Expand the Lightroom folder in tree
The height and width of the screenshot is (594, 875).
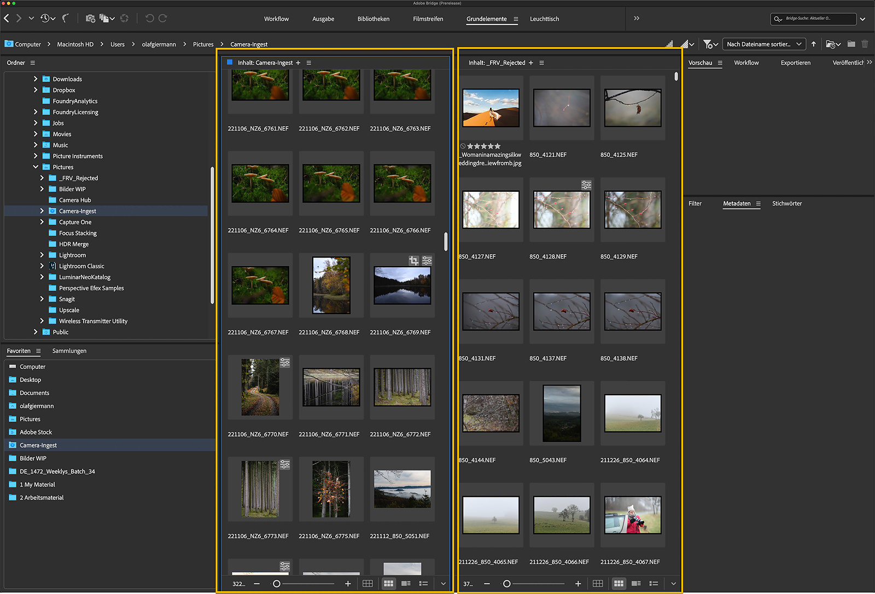coord(42,255)
